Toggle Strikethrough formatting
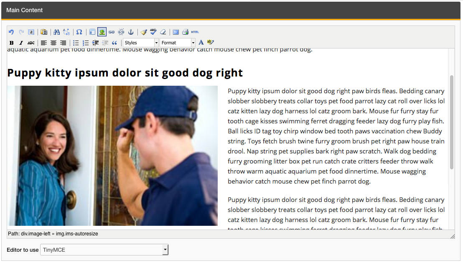 [31, 43]
